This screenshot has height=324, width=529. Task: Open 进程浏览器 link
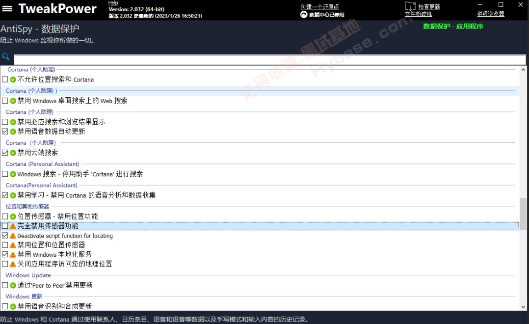pos(491,14)
